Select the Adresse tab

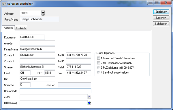pos(8,28)
